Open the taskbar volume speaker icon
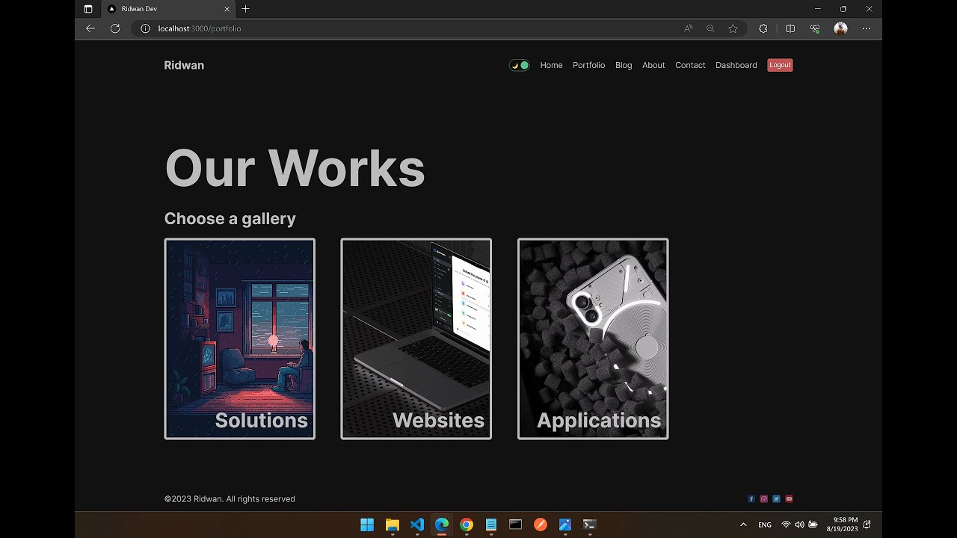The image size is (957, 538). click(799, 525)
